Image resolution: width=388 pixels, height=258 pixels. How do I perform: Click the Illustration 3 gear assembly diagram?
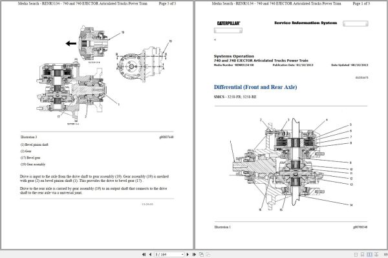point(104,75)
